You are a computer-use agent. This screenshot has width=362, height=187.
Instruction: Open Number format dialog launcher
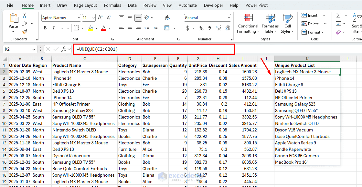tap(231, 39)
